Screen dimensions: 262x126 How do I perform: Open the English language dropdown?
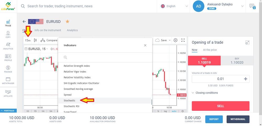coord(174,6)
